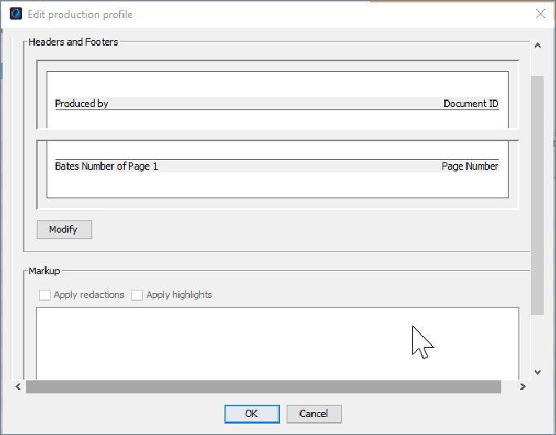
Task: Click the horizontal scroll right arrow
Action: point(523,387)
